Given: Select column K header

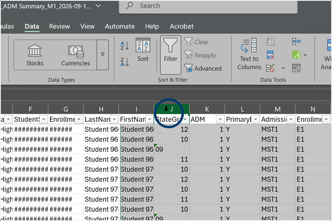Looking at the screenshot, I should point(207,109).
